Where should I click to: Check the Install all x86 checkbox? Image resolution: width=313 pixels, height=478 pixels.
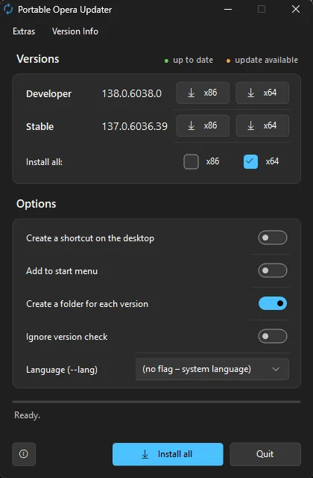[191, 161]
